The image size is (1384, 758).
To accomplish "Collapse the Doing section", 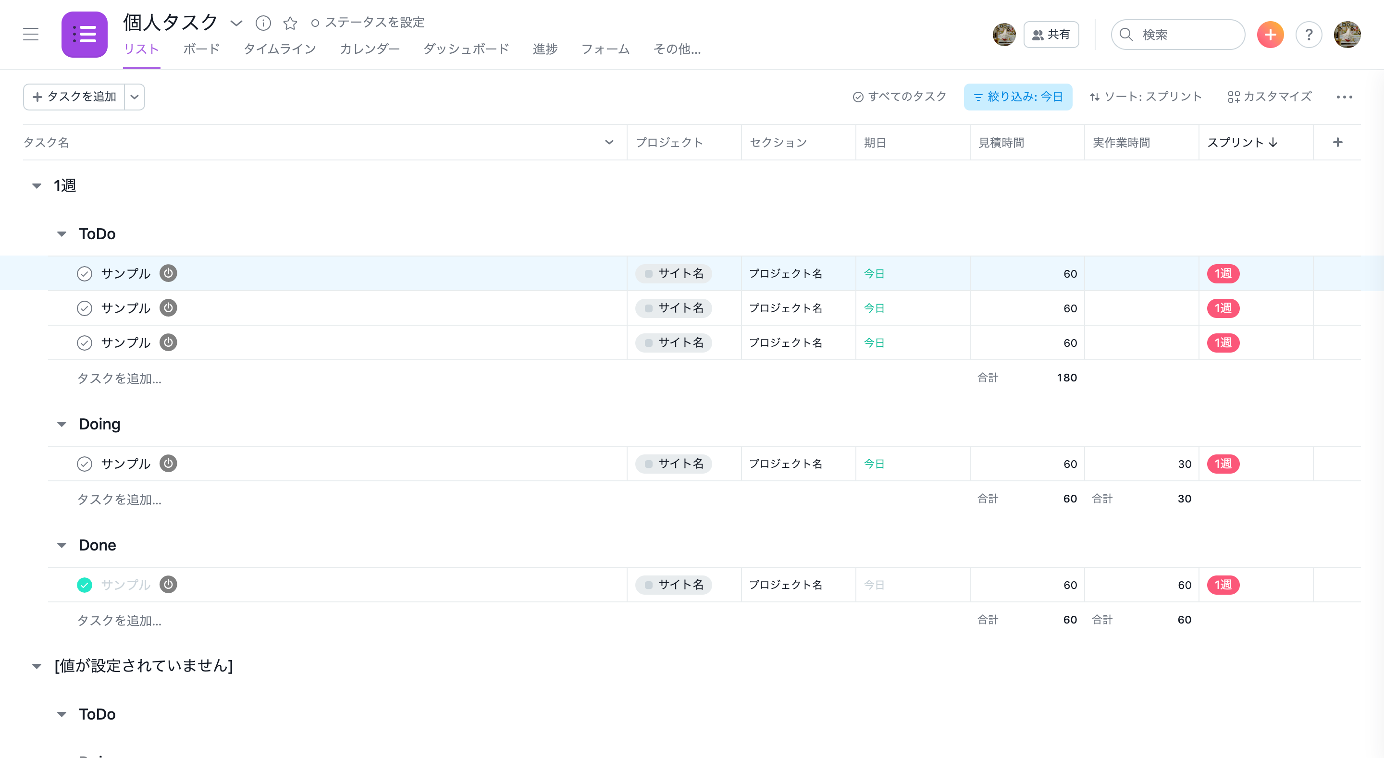I will [62, 425].
